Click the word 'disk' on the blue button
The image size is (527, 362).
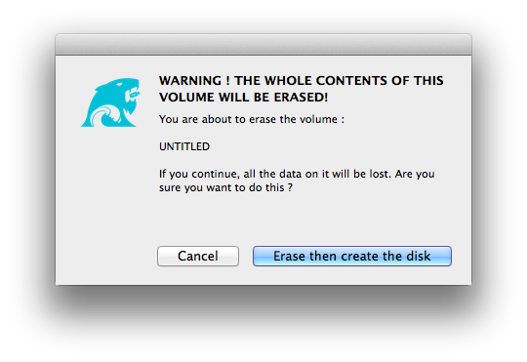pyautogui.click(x=418, y=256)
